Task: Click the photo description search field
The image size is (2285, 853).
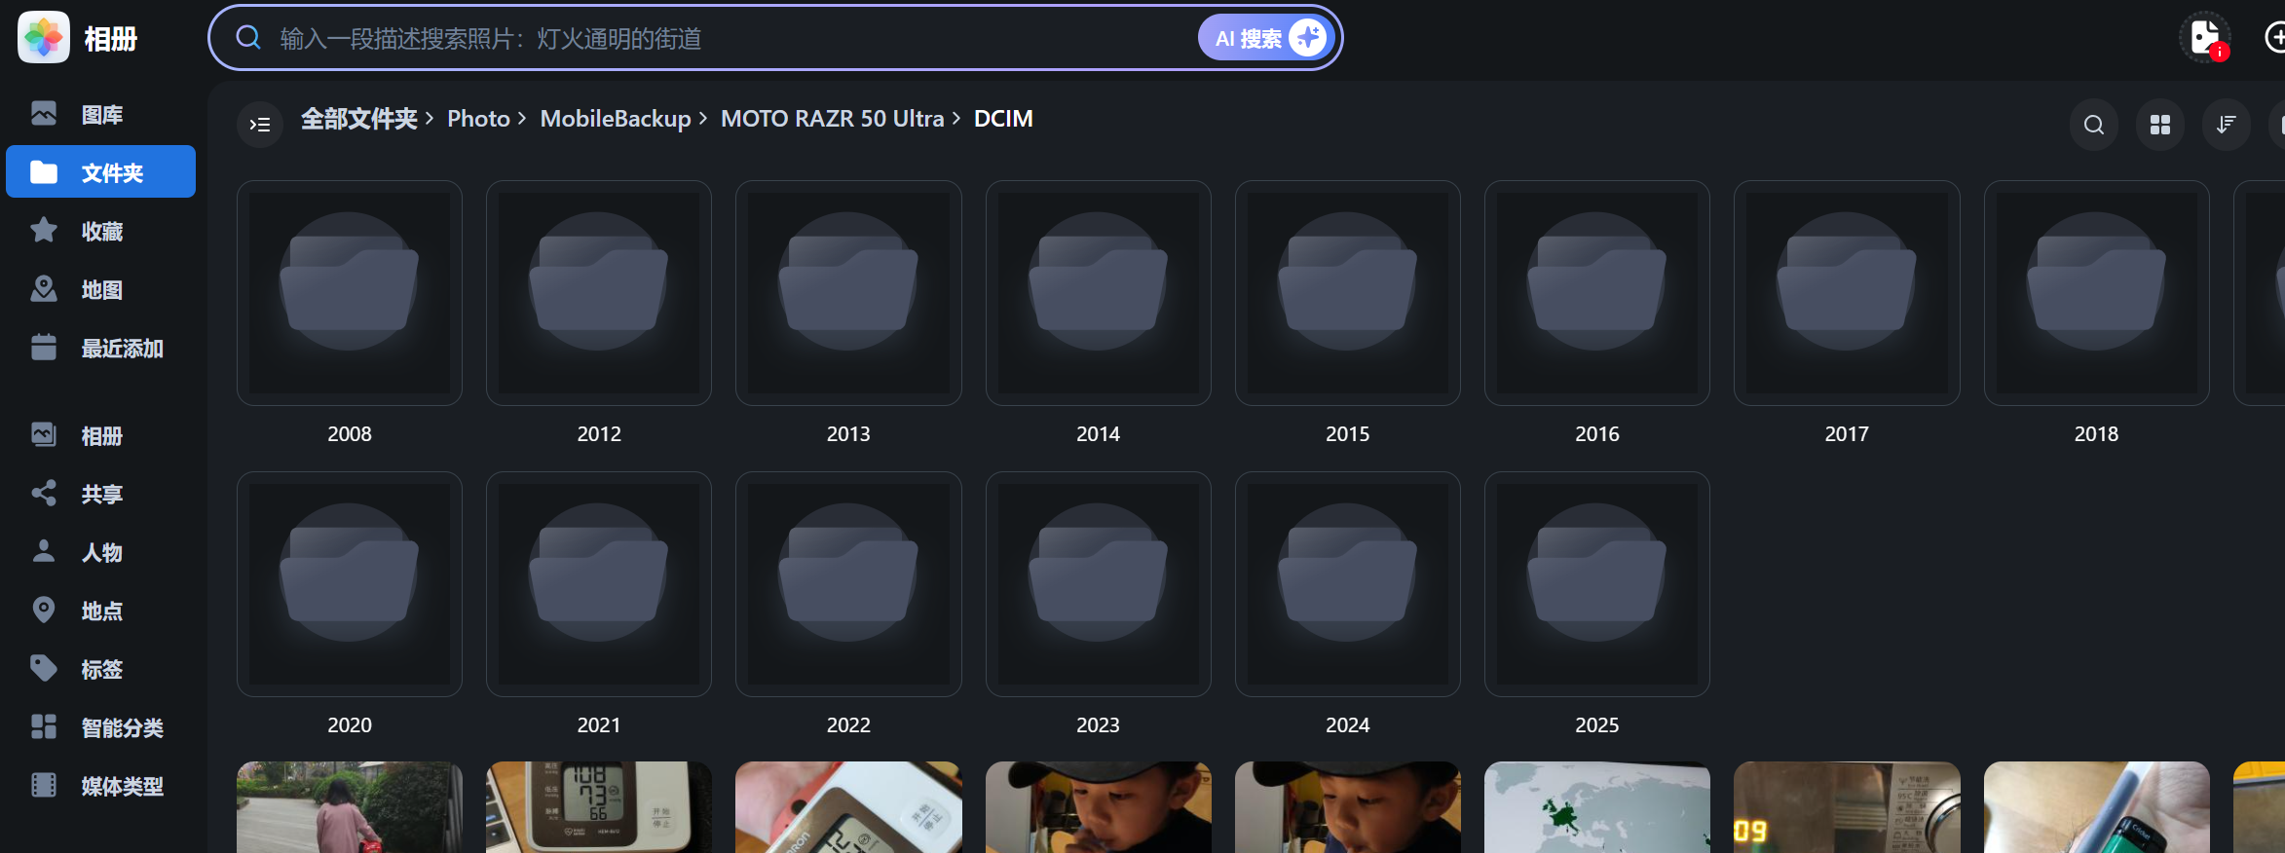Action: coord(721,38)
